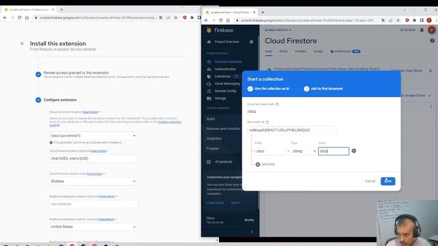This screenshot has width=438, height=246.
Task: Select the Configure extension step
Action: [60, 100]
